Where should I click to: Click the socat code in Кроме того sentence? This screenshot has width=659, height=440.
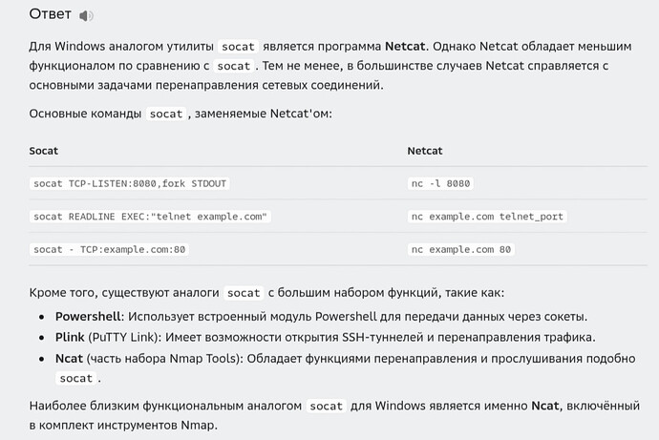pyautogui.click(x=244, y=293)
